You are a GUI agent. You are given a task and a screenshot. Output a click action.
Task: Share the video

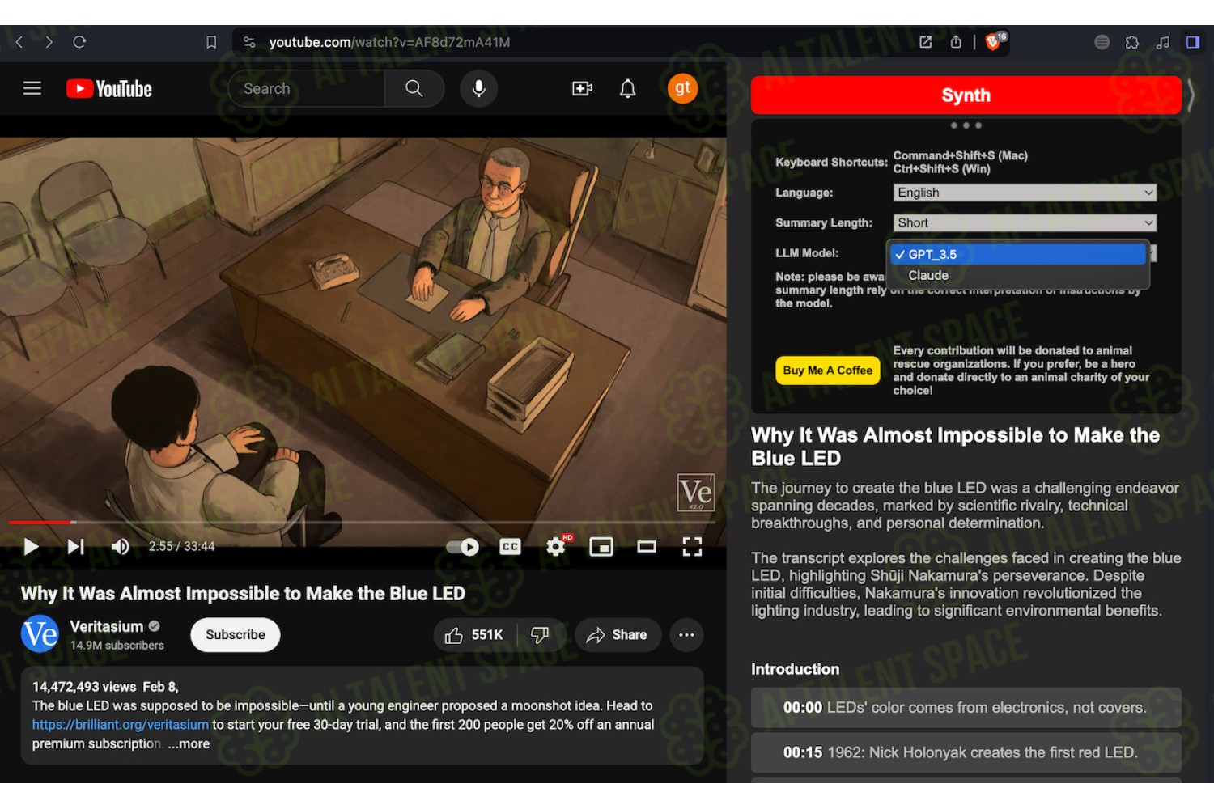(x=618, y=635)
